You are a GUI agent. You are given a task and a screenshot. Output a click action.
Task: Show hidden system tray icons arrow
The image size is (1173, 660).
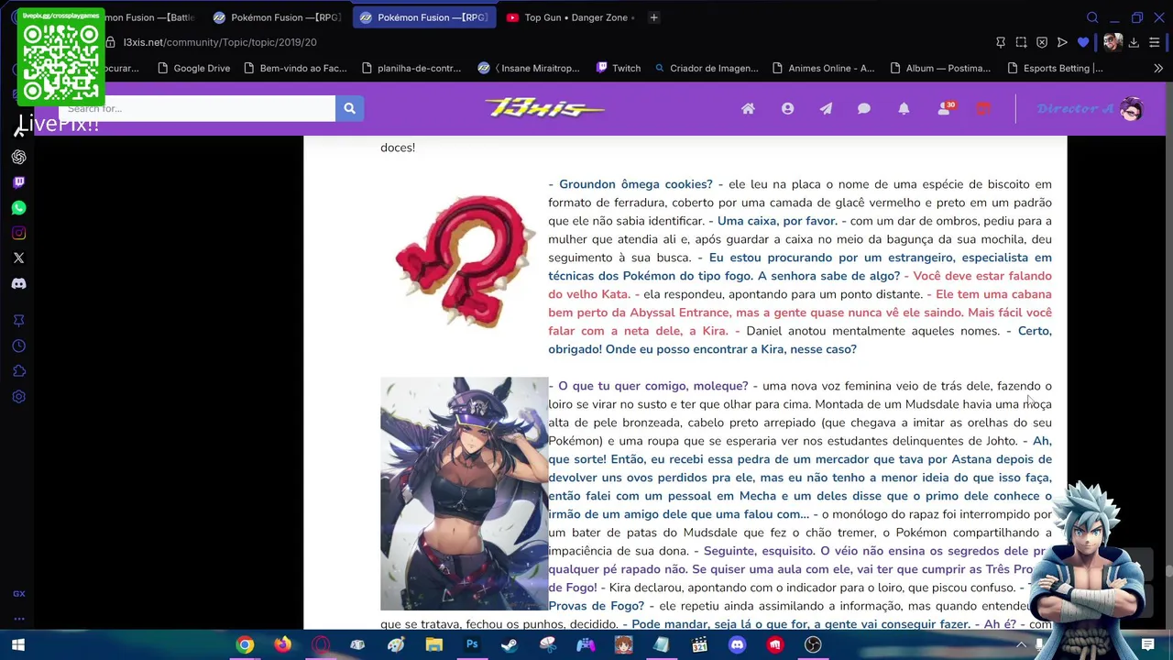click(x=1021, y=645)
